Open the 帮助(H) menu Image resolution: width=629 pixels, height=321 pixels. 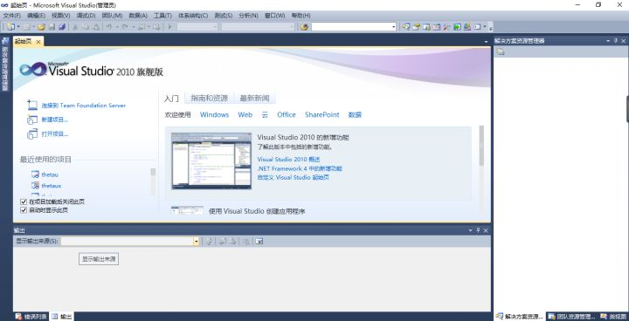pos(301,16)
